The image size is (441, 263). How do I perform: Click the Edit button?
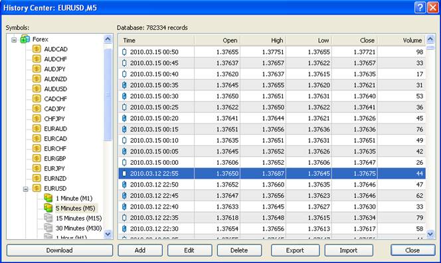[189, 250]
